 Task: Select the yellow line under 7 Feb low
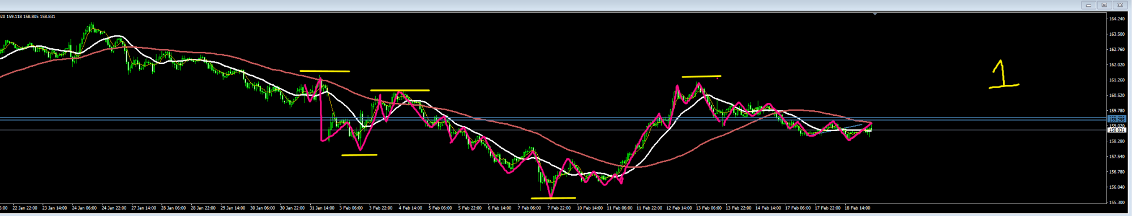coord(553,198)
